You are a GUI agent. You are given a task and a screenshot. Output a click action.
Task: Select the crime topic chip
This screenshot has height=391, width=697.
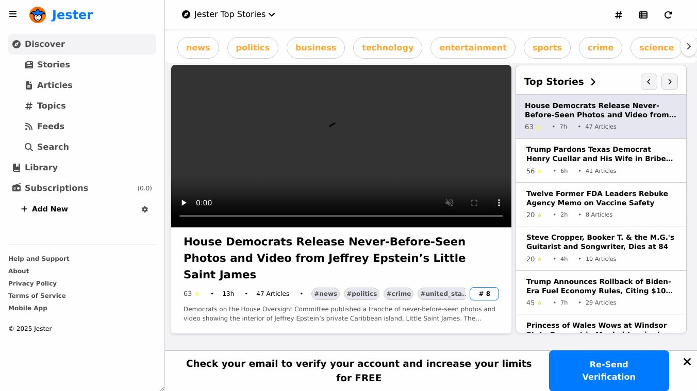click(601, 48)
